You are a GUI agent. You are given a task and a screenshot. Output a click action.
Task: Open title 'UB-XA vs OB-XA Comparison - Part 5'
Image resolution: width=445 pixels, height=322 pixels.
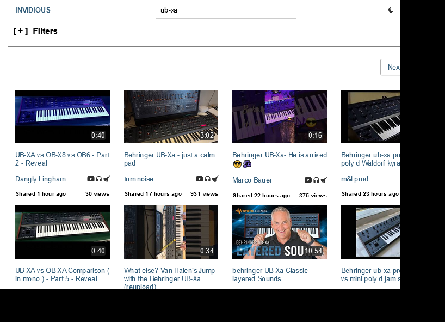click(62, 275)
